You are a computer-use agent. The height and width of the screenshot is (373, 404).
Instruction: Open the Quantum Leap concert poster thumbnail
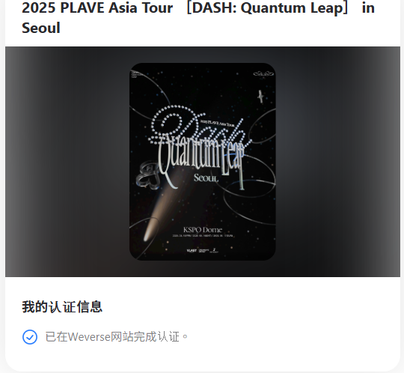coord(203,162)
